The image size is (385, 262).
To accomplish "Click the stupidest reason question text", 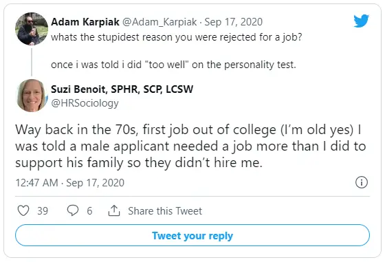I will [x=176, y=37].
